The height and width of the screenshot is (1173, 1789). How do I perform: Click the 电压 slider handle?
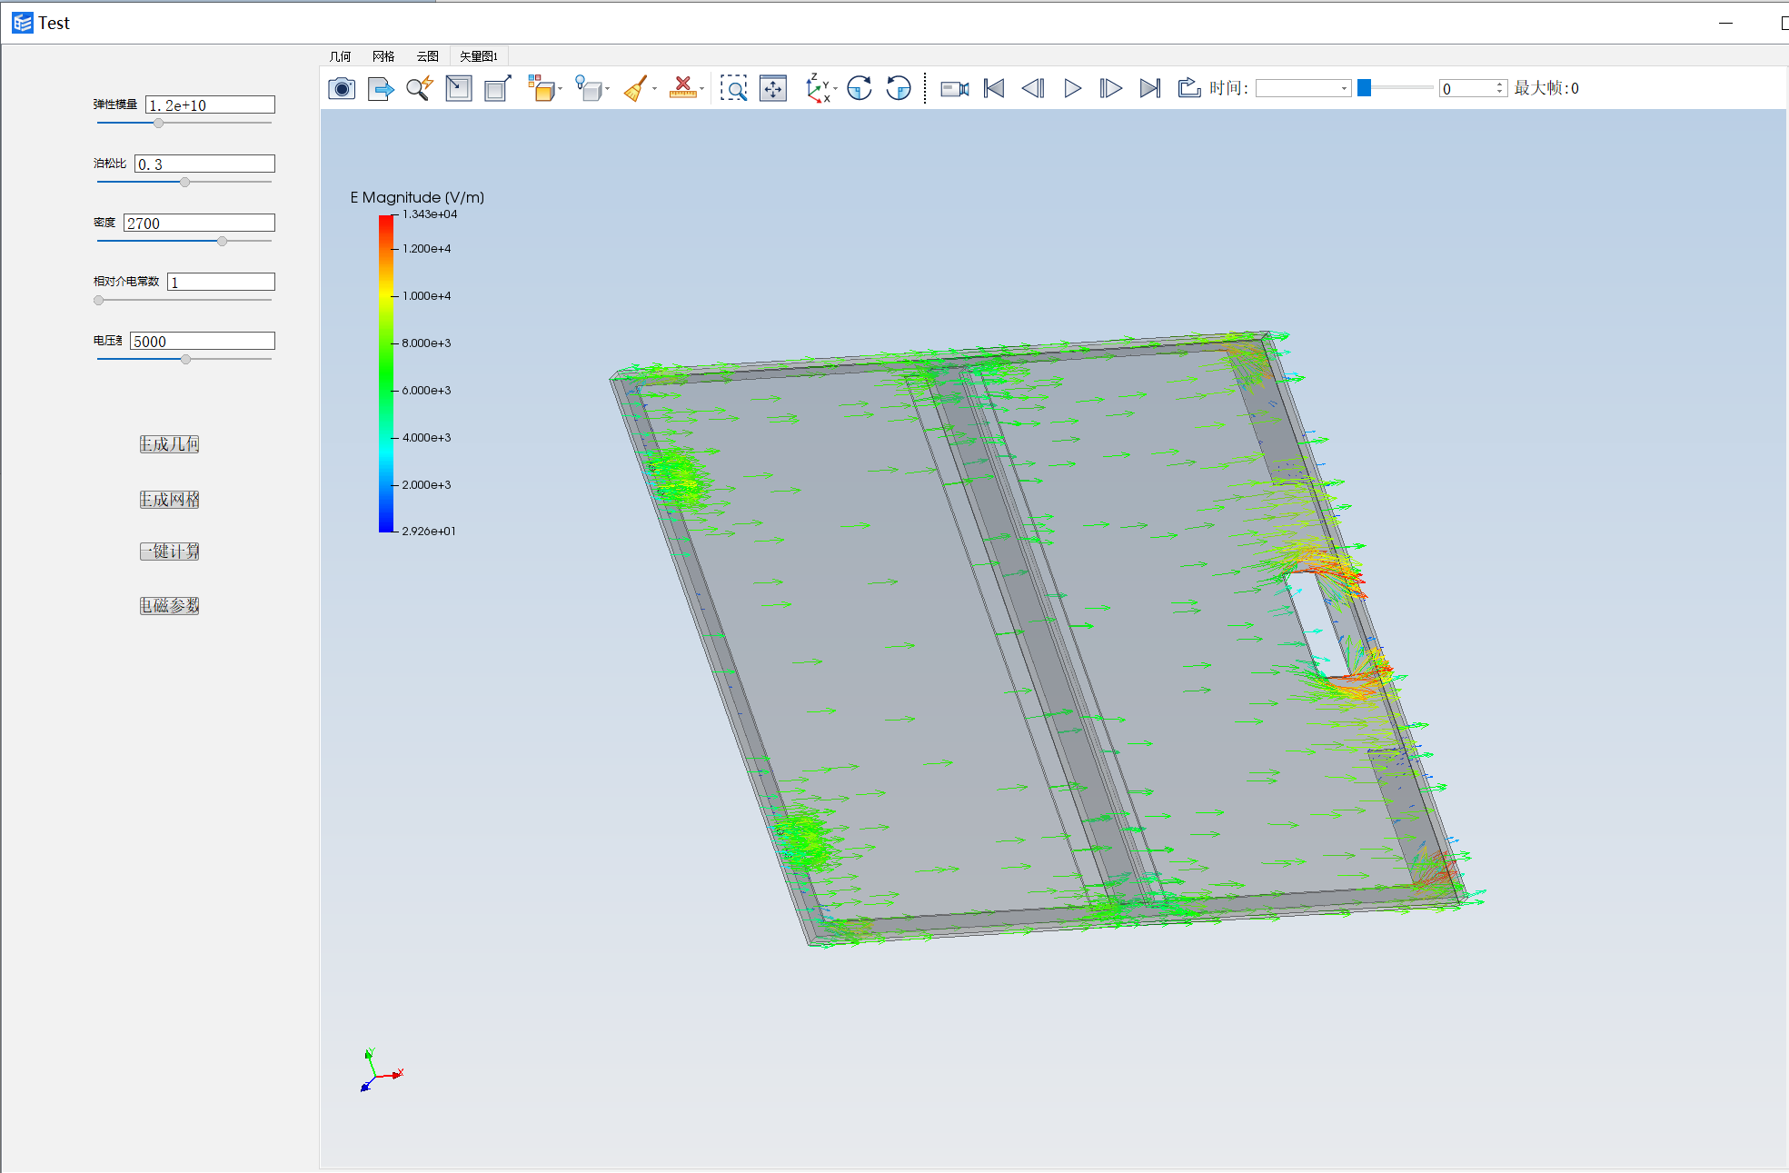tap(185, 359)
